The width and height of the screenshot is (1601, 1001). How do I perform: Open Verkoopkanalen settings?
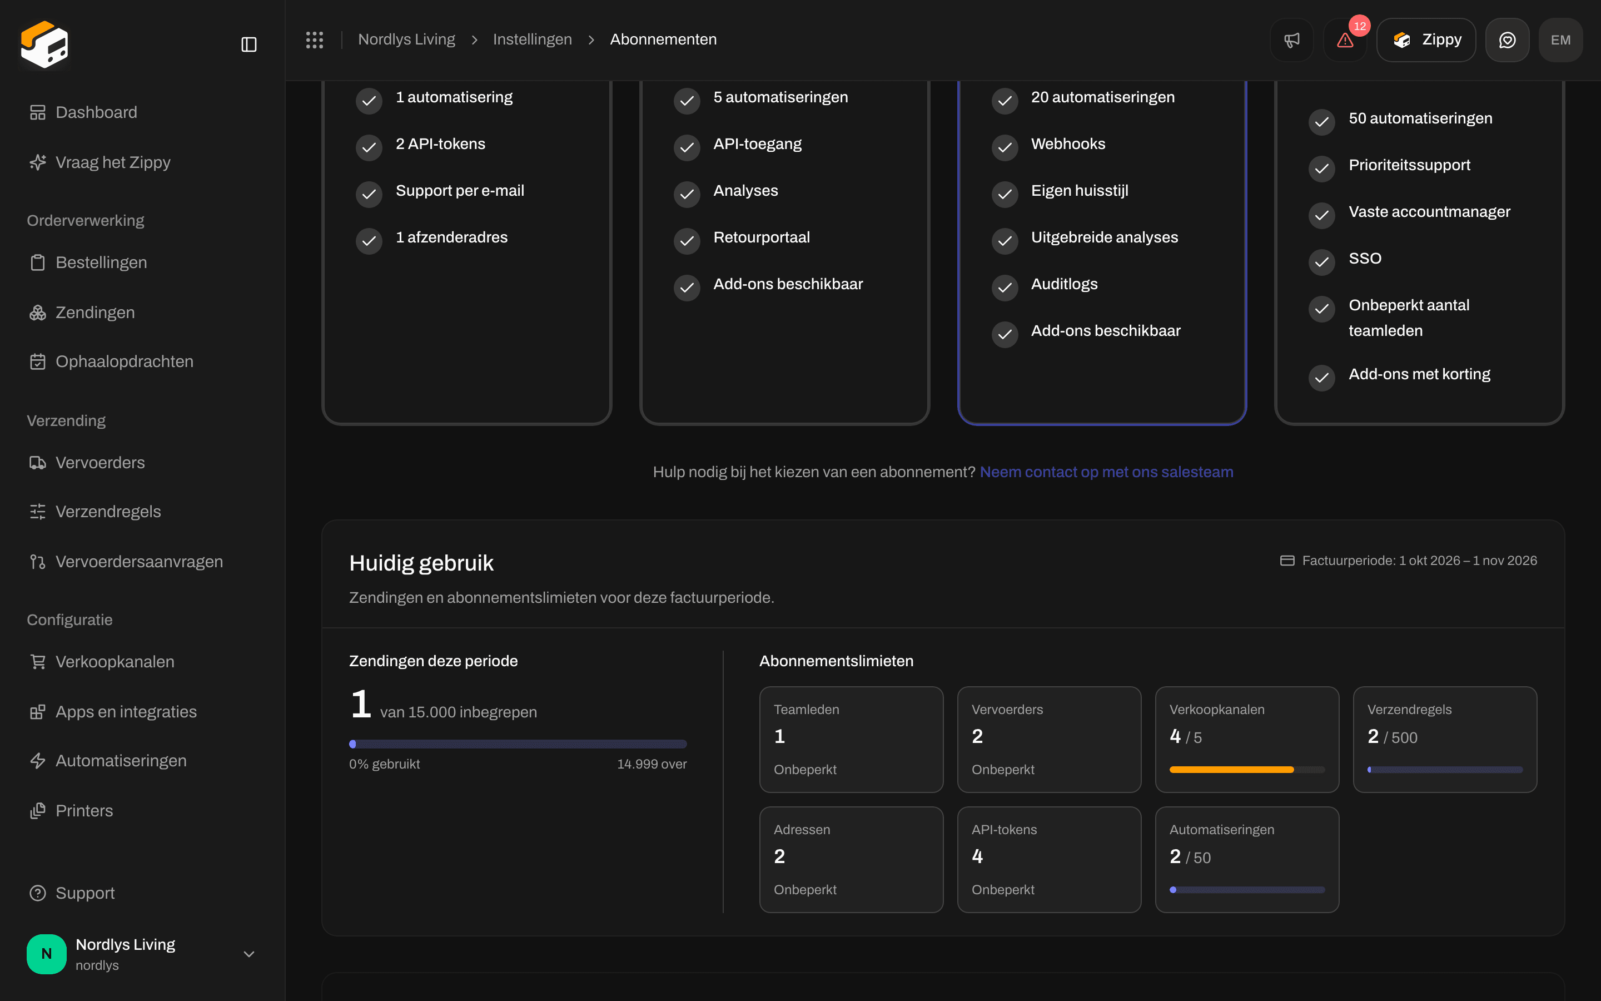point(142,661)
